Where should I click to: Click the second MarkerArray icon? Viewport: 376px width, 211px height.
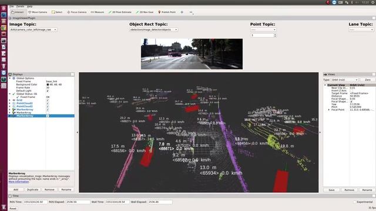click(x=14, y=113)
